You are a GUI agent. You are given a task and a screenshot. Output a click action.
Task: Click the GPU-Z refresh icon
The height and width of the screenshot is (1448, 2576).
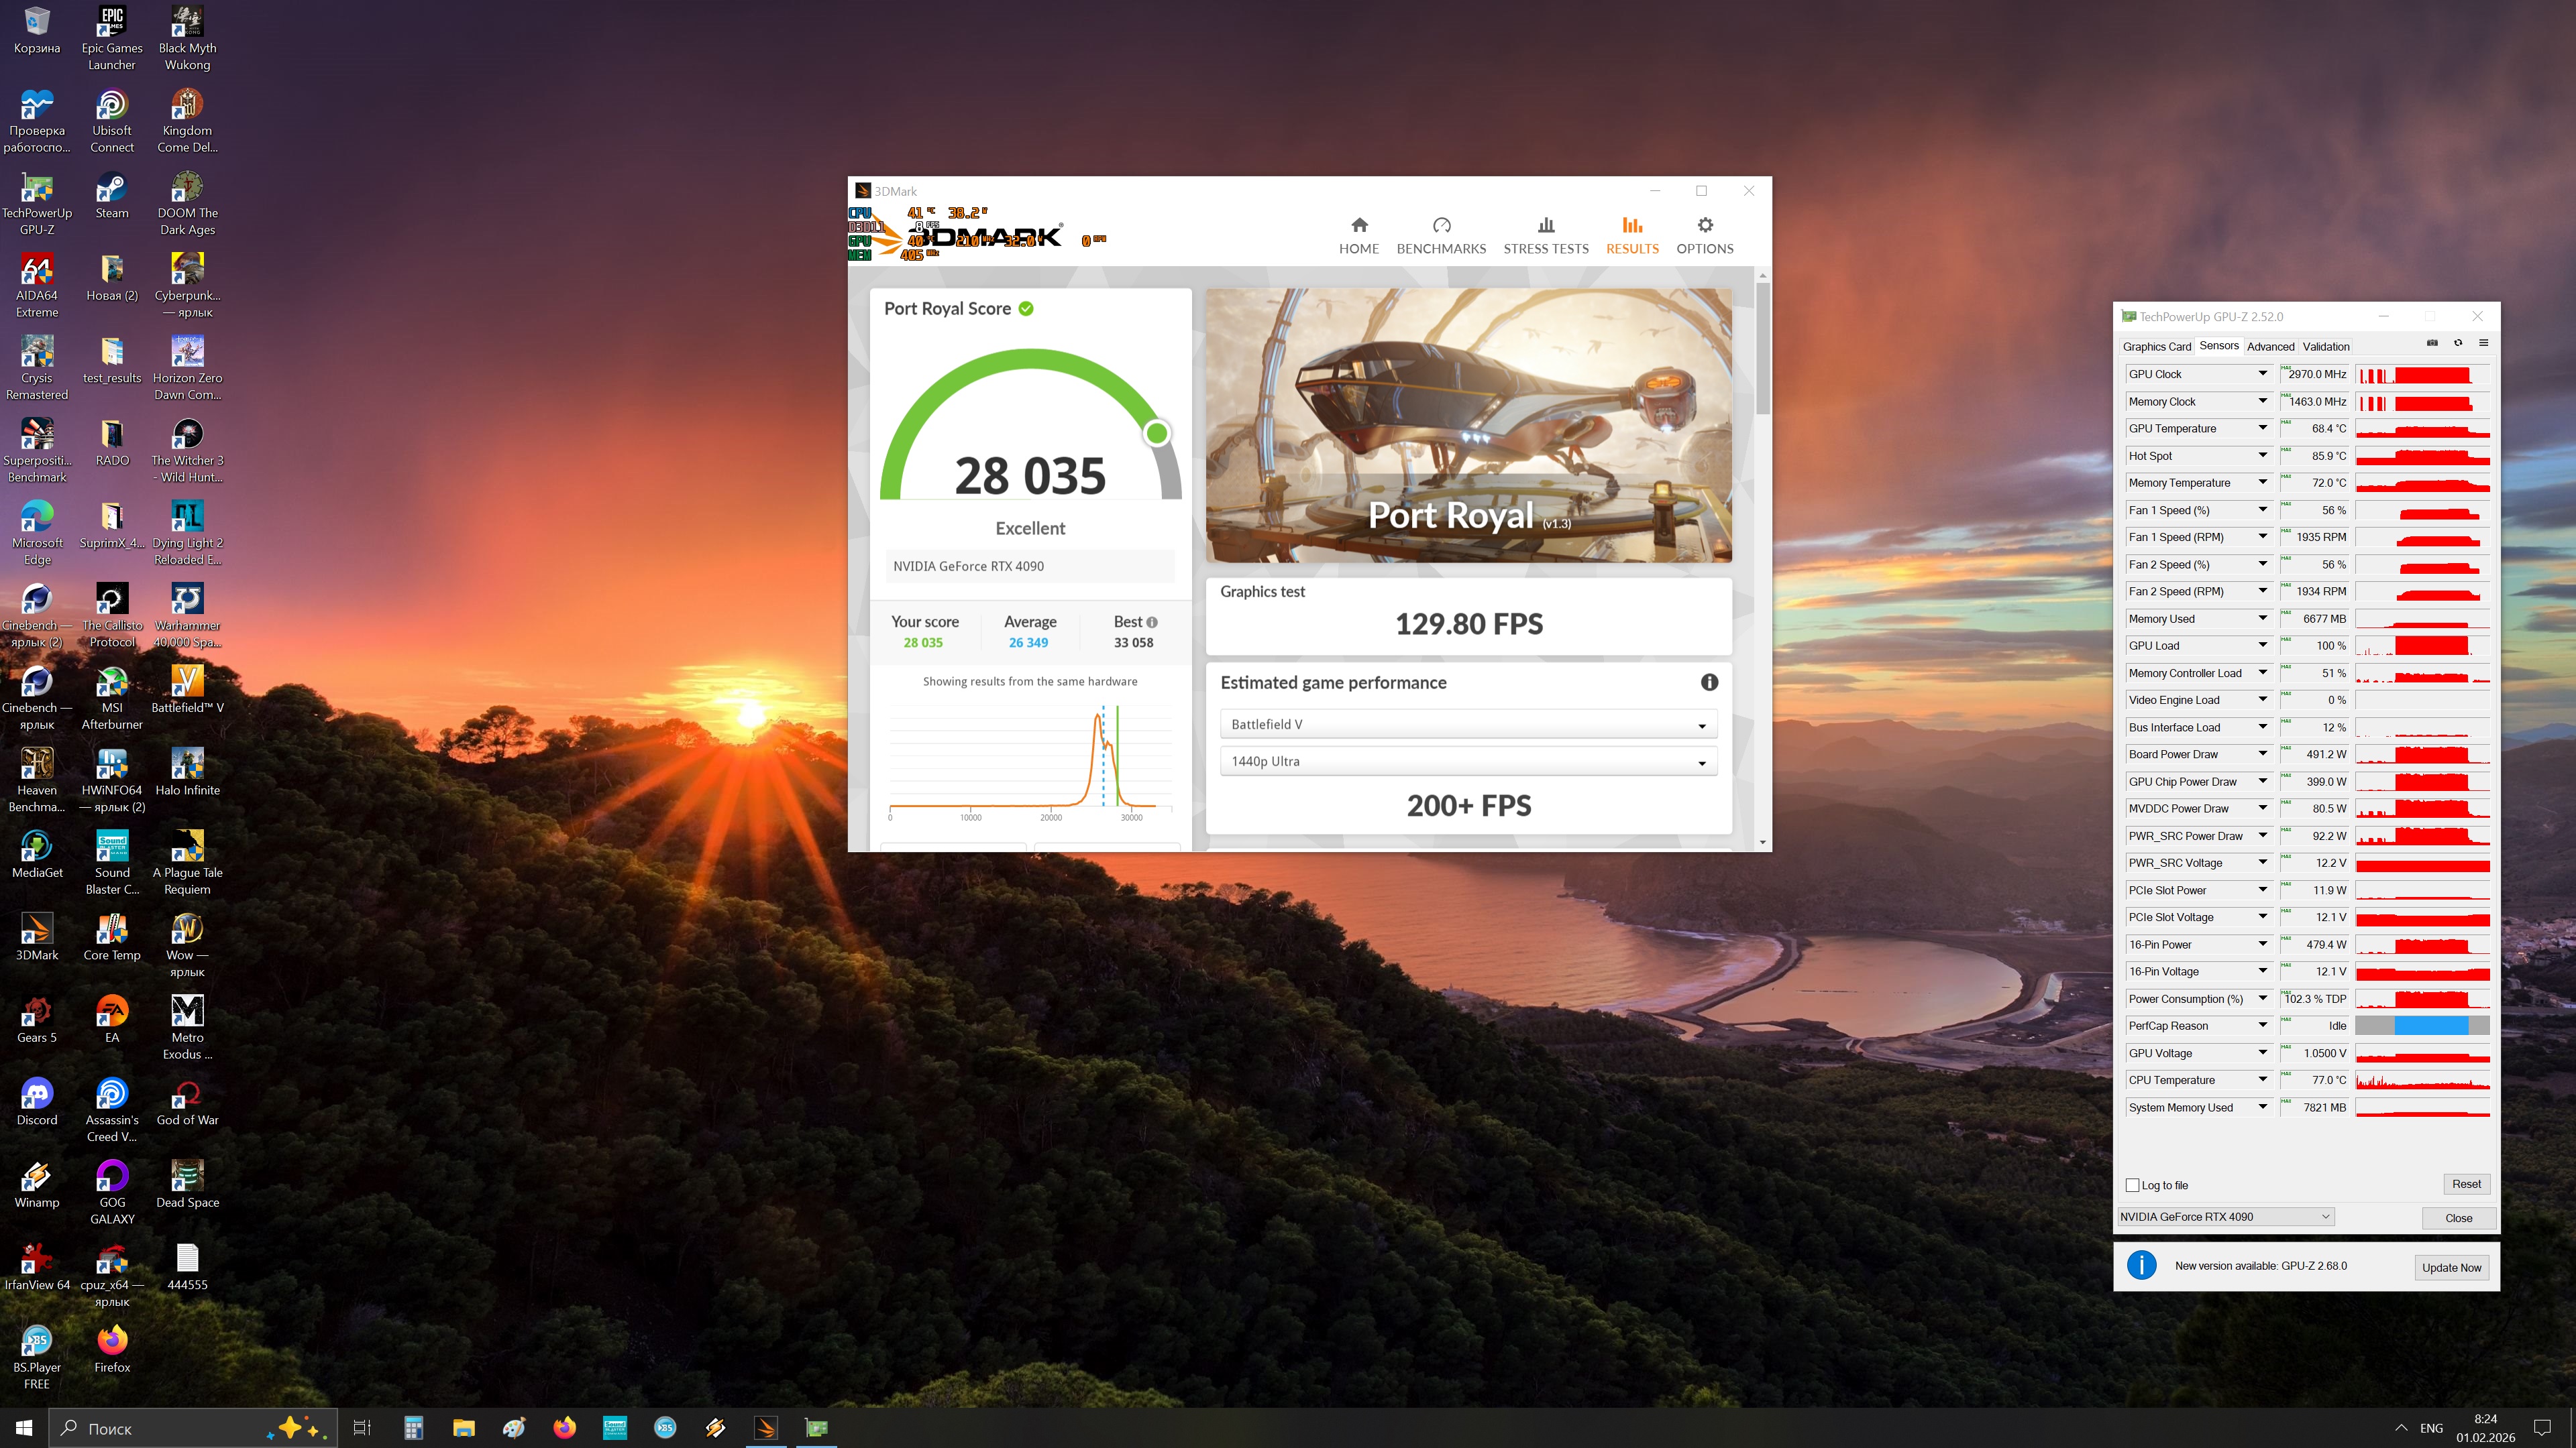click(x=2458, y=343)
